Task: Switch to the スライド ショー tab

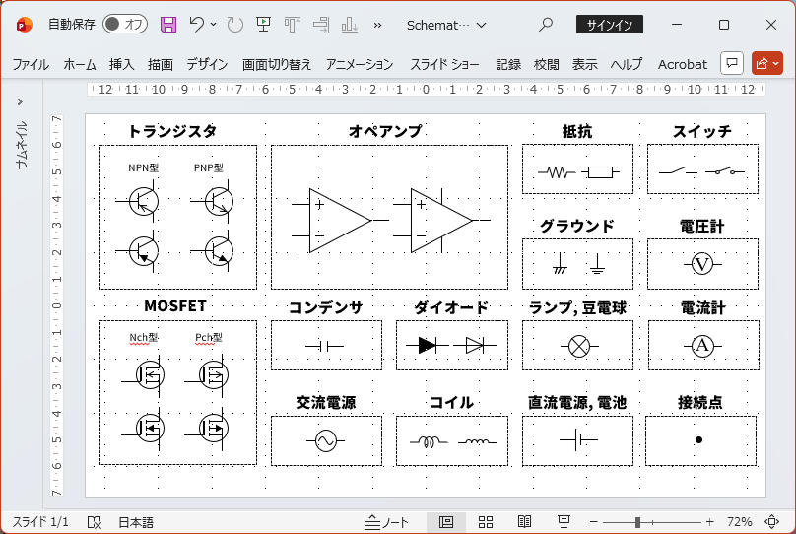Action: [x=444, y=64]
